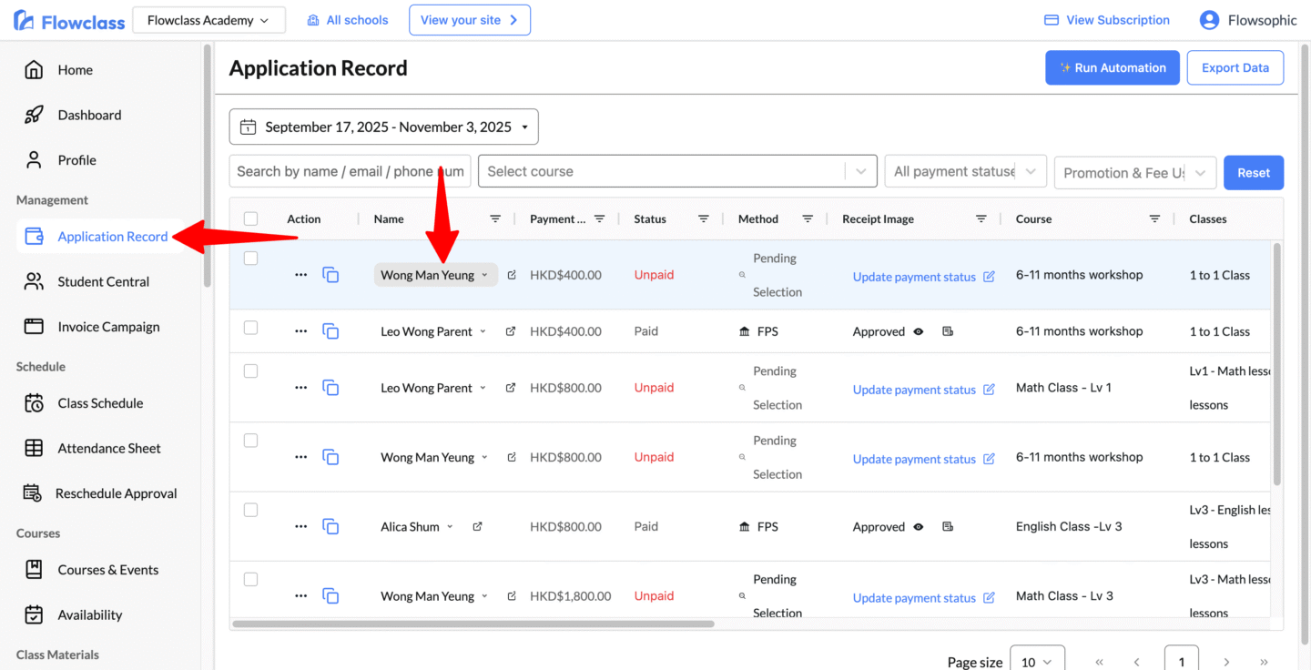Expand the Select course dropdown
Viewport: 1311px width, 670px height.
pyautogui.click(x=860, y=171)
